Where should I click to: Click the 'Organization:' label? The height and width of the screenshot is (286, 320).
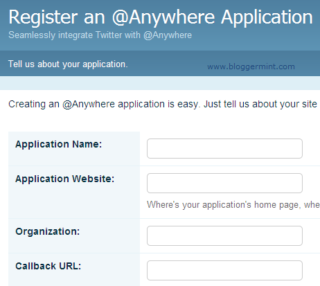[48, 231]
